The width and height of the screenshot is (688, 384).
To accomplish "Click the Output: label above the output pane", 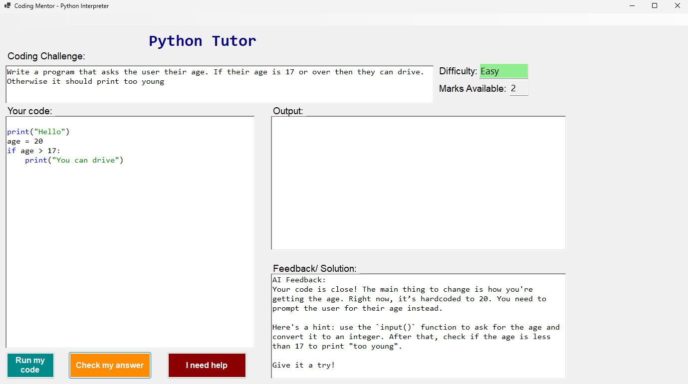I will tap(288, 111).
